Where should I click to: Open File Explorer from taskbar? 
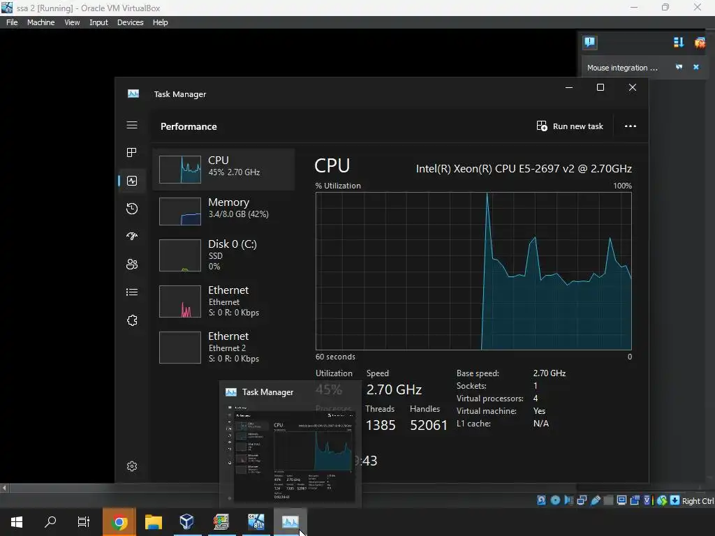(154, 522)
